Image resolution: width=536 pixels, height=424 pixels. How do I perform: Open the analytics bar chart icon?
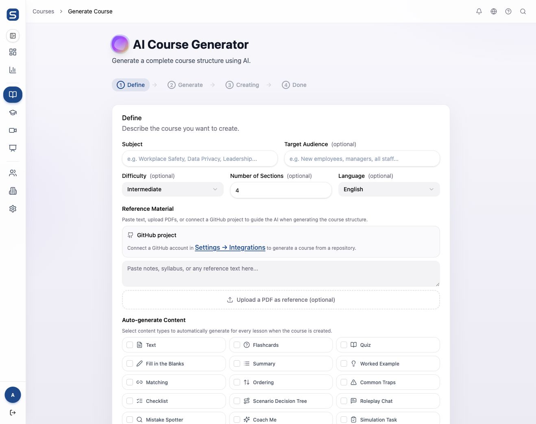point(13,70)
